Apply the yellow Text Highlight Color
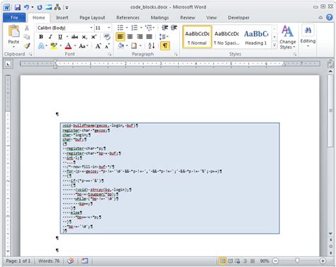The width and height of the screenshot is (336, 267). [54, 46]
